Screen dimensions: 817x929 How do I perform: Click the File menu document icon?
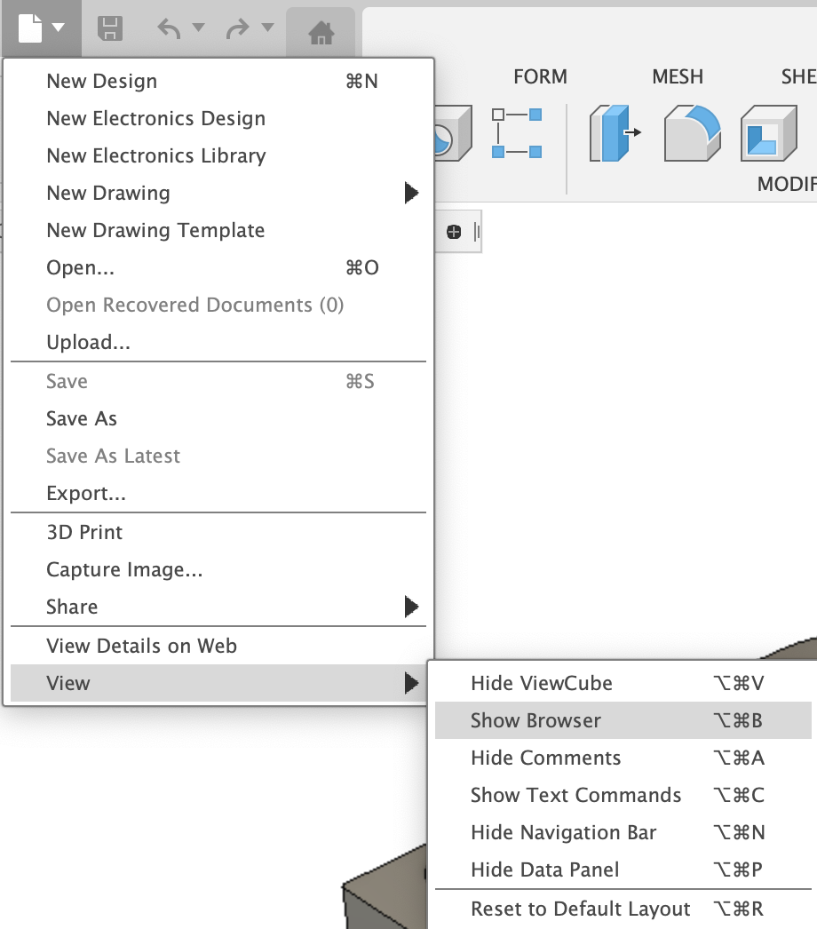click(30, 28)
